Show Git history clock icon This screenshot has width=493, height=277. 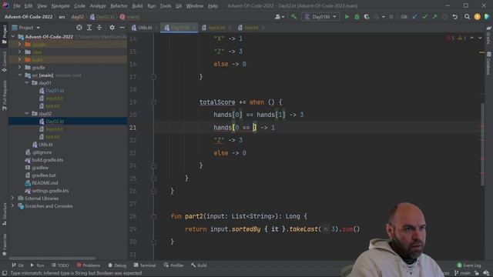point(444,17)
